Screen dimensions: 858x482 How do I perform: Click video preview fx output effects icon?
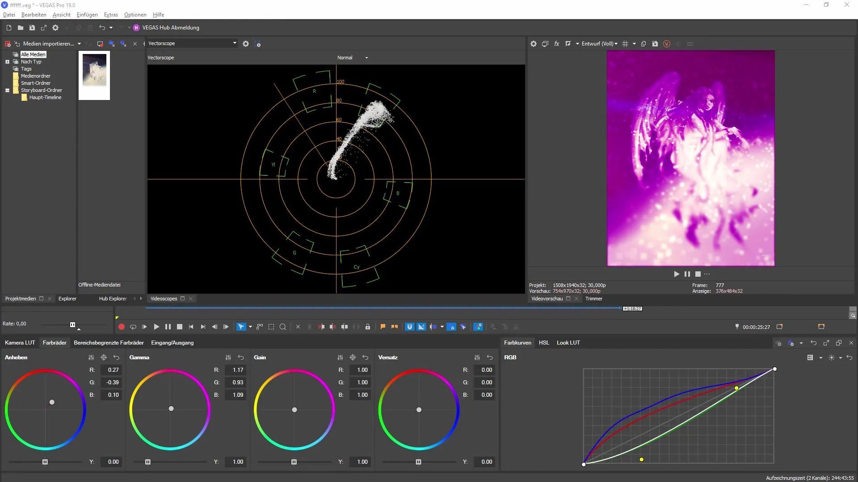556,44
